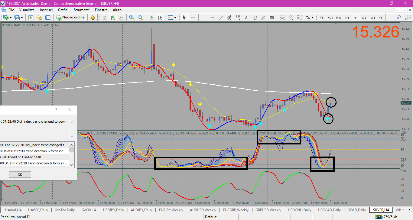Viewport: 413px width, 220px height.
Task: Open the MetaEditor book icon
Action: [93, 18]
